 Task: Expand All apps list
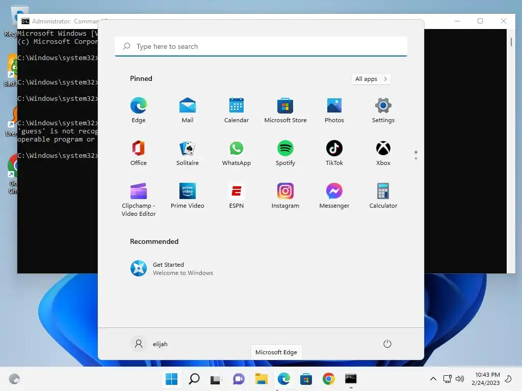(x=371, y=79)
